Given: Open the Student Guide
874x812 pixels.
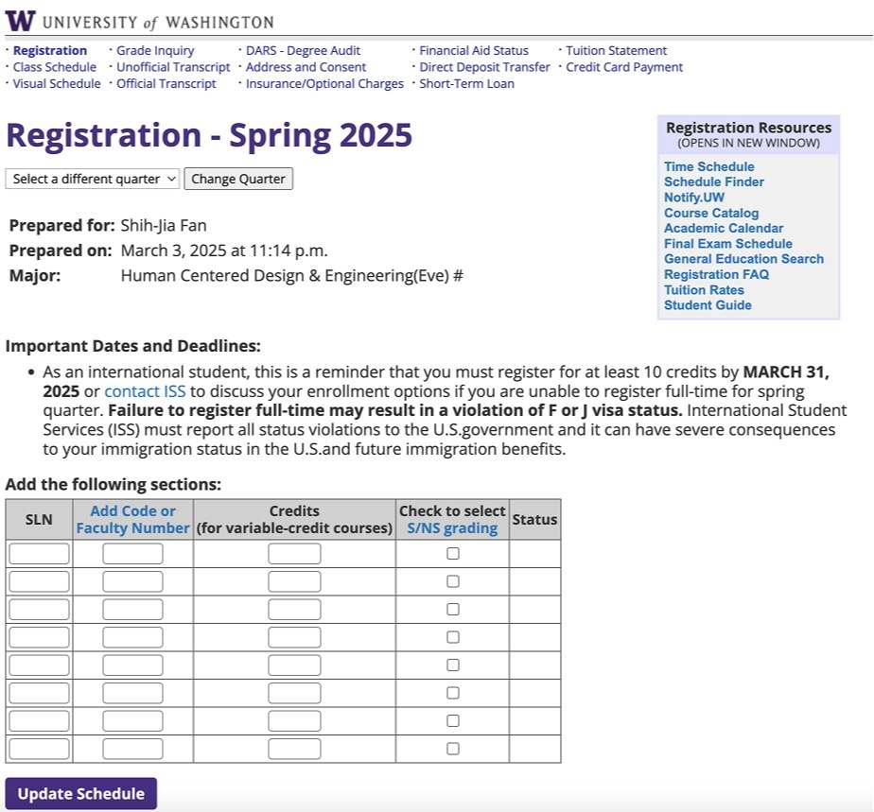Looking at the screenshot, I should tap(708, 305).
